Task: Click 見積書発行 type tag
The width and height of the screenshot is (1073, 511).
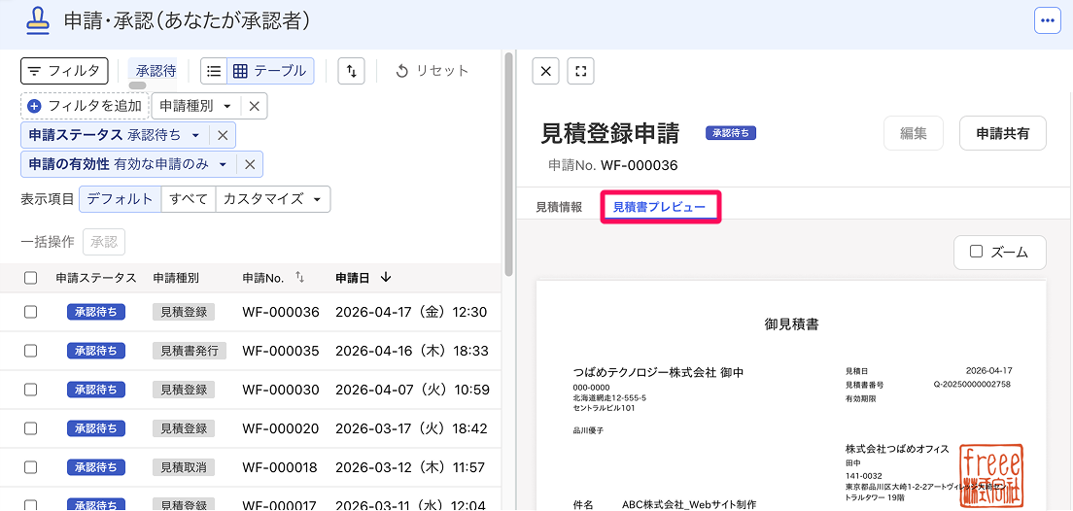Action: [x=189, y=351]
